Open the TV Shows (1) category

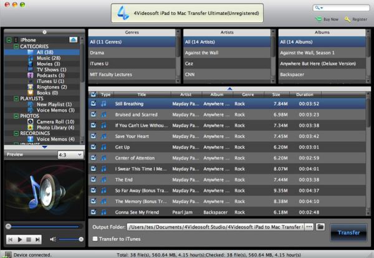[x=51, y=70]
